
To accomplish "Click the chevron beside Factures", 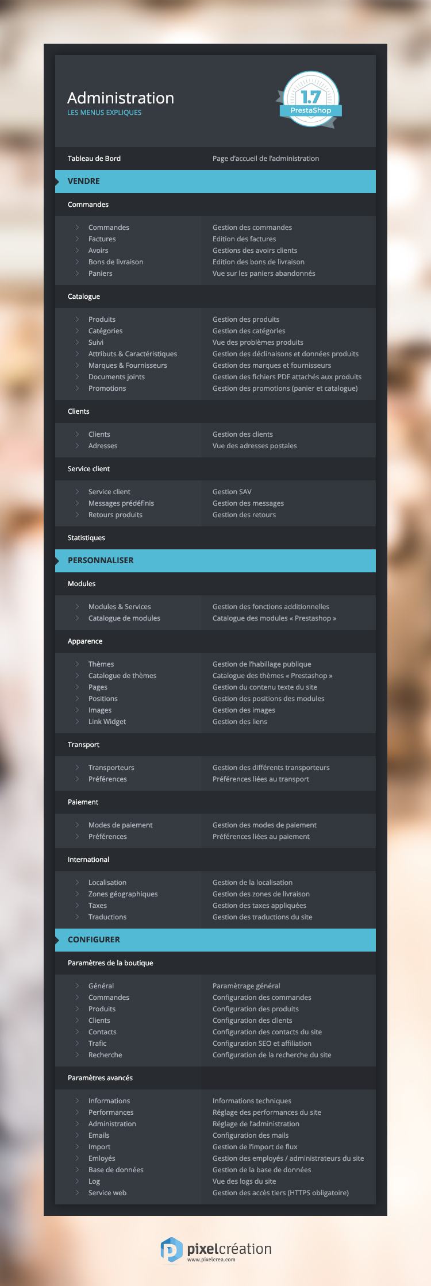I will [77, 239].
